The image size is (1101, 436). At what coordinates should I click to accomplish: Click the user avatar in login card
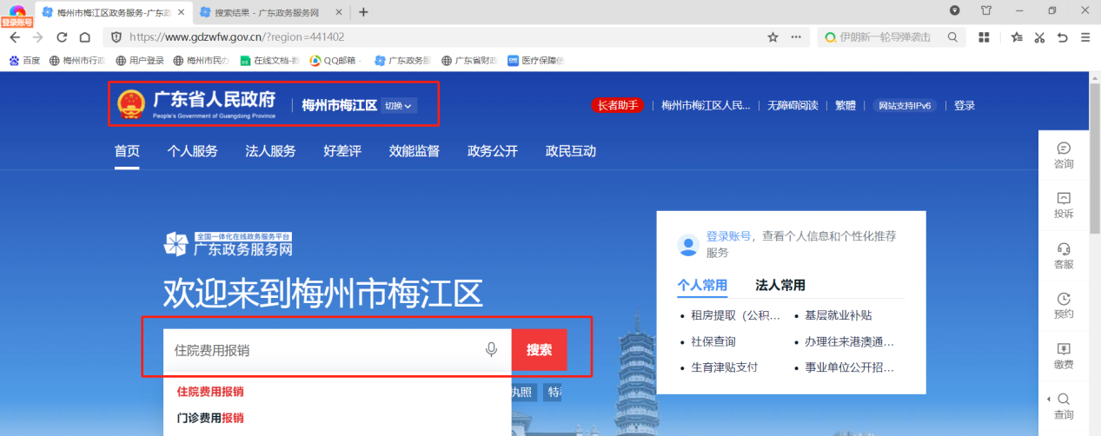click(x=689, y=245)
